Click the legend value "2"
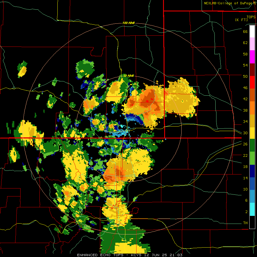This screenshot has width=257, height=257. (246, 212)
